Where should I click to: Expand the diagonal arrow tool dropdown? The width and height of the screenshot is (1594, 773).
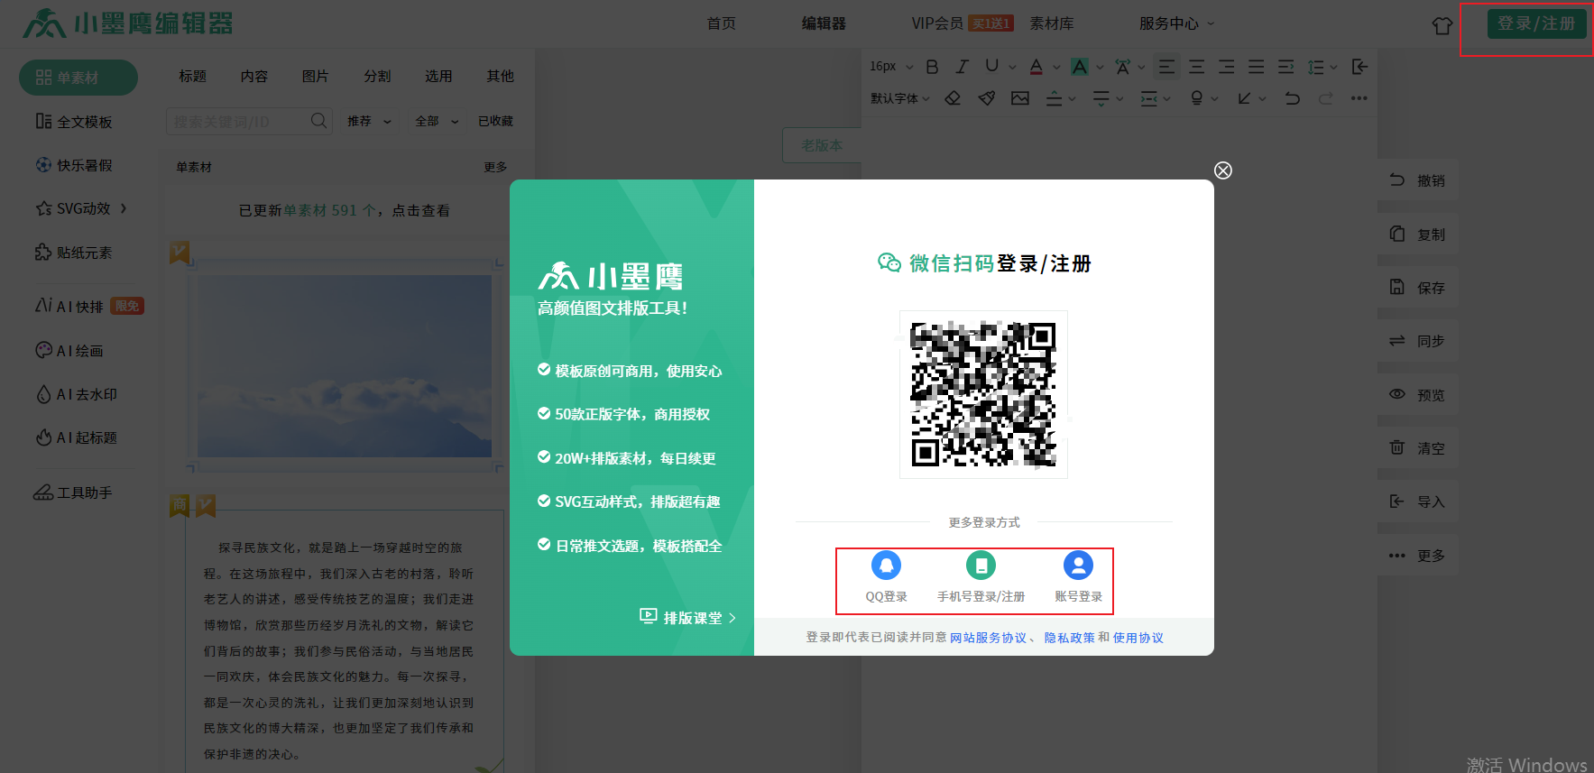click(x=1262, y=99)
